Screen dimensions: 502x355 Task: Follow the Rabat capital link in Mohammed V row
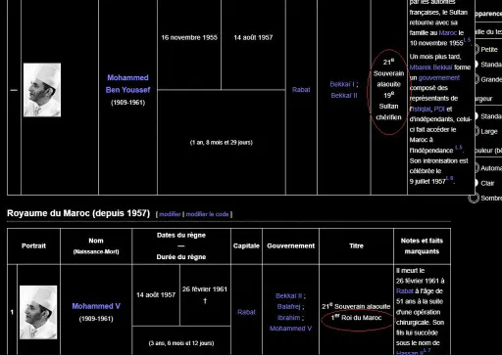(246, 312)
